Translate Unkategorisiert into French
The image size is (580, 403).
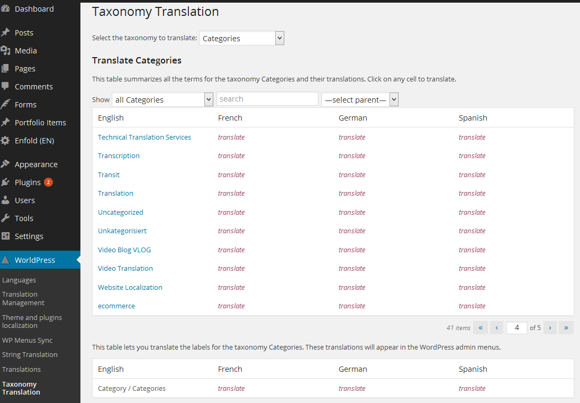pyautogui.click(x=231, y=231)
